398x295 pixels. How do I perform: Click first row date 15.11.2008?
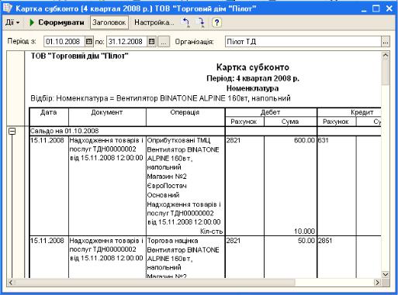[47, 140]
